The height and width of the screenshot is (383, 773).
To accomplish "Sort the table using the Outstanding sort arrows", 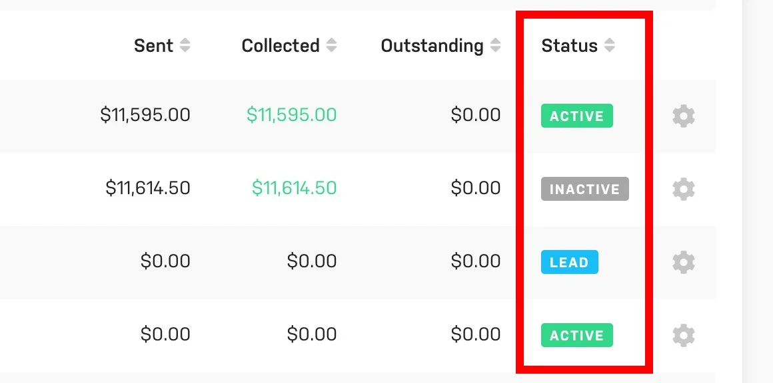I will pos(495,45).
